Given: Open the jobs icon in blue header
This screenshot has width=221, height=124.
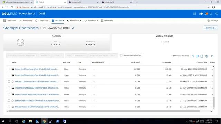Looking at the screenshot, I should coord(201,14).
